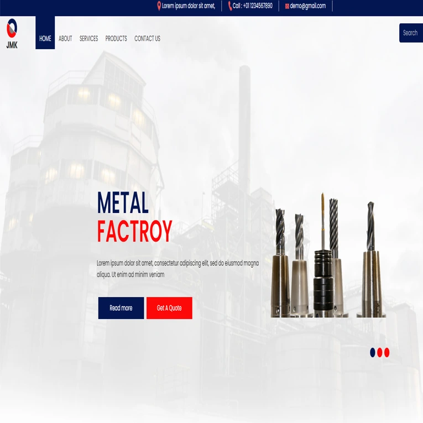The width and height of the screenshot is (423, 423).
Task: Click the JMK logo
Action: click(12, 33)
